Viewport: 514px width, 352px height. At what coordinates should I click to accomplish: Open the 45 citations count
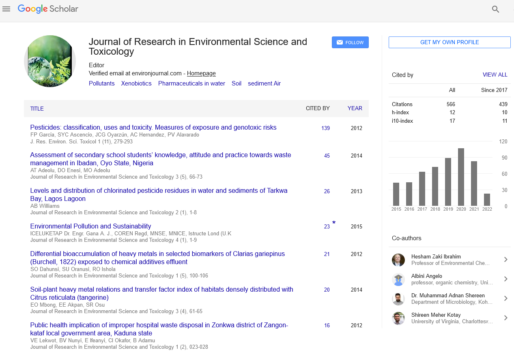click(x=327, y=156)
